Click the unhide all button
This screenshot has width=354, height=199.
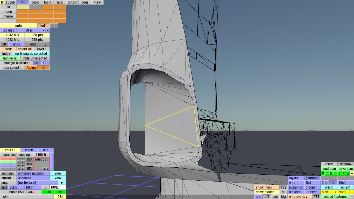click(10, 58)
